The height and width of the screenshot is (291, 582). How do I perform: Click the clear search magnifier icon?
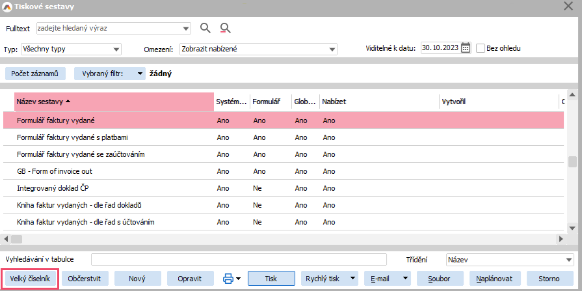pyautogui.click(x=225, y=28)
